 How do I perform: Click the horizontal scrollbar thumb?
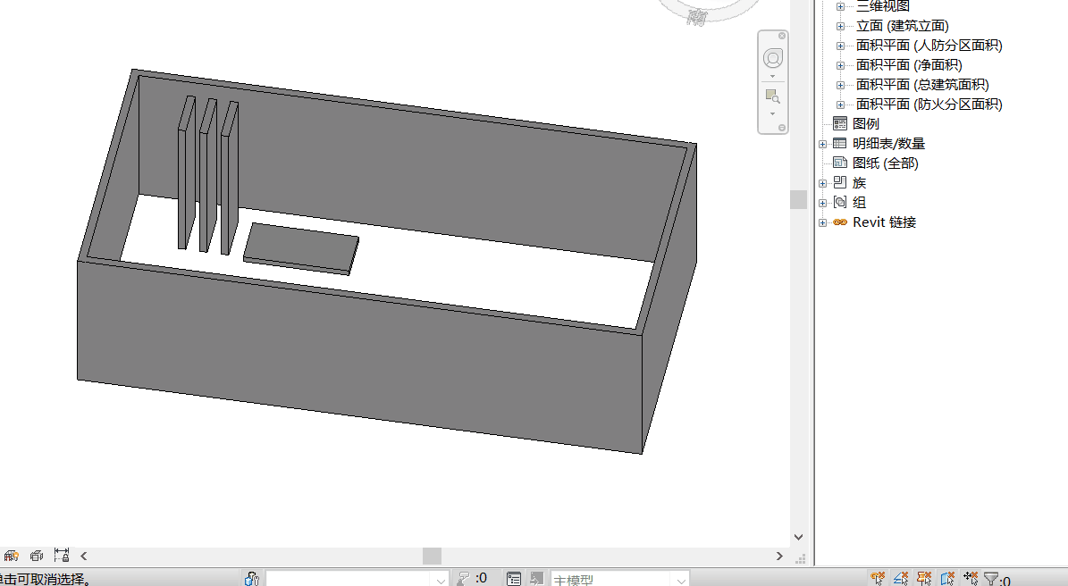point(432,556)
